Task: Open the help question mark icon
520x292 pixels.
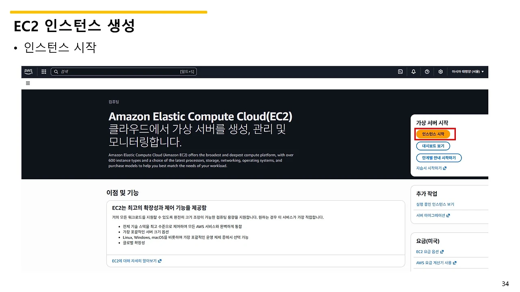Action: (x=427, y=72)
